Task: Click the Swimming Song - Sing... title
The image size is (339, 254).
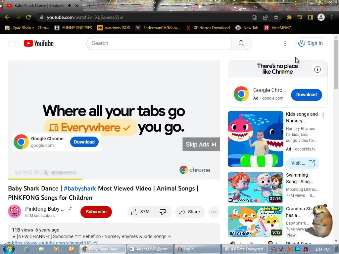Action: point(299,178)
